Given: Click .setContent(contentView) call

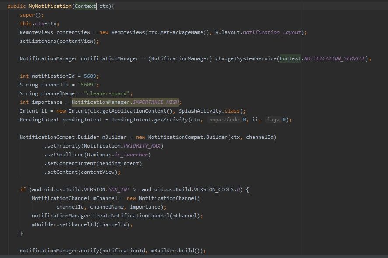Looking at the screenshot, I should click(82, 172).
